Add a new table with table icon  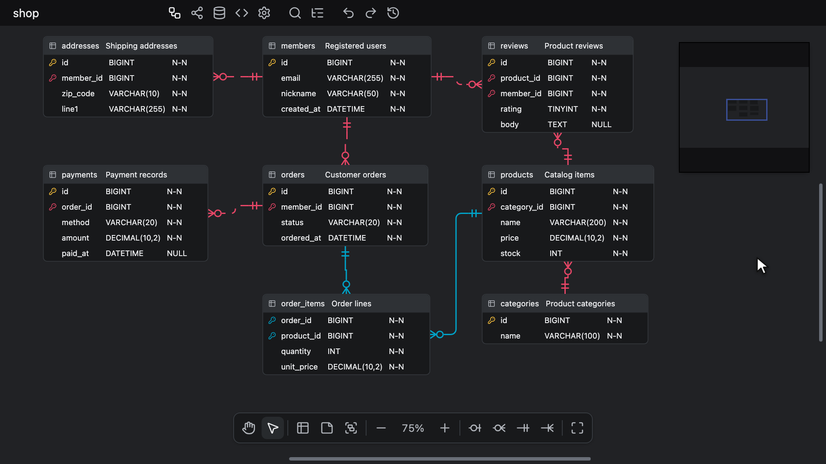click(303, 428)
